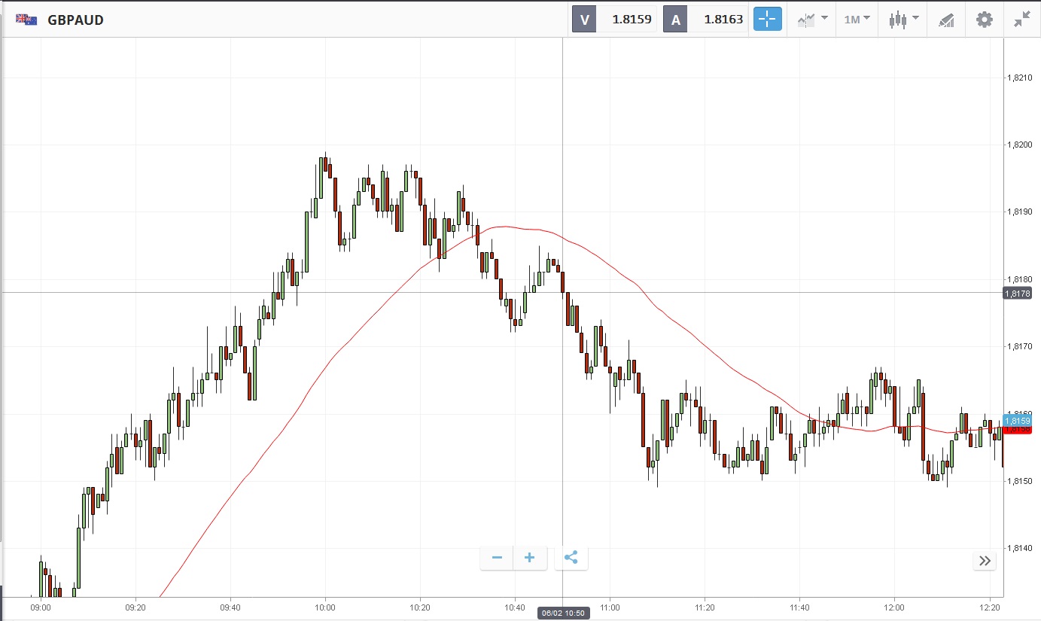Open the drawing tools icon
Screen dimensions: 1041x621
946,20
